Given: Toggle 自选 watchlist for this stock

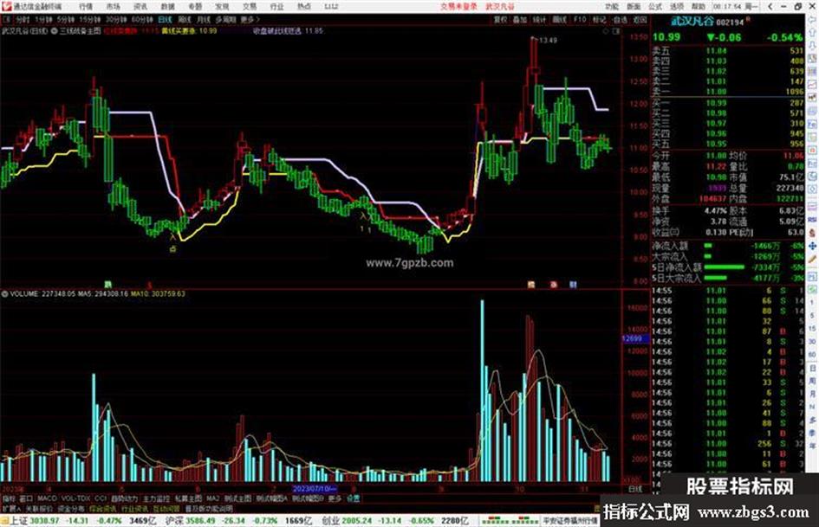Looking at the screenshot, I should click(620, 20).
